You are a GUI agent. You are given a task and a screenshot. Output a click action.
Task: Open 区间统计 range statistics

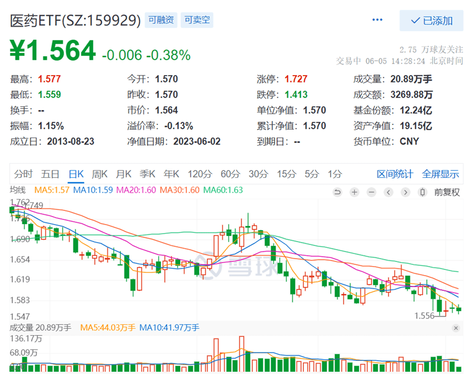[x=395, y=174]
